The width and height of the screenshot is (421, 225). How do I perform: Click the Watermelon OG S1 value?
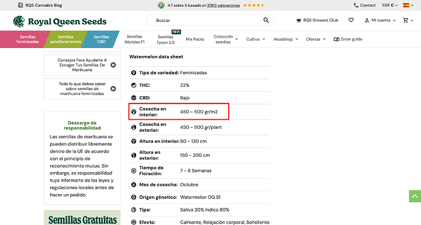(x=200, y=197)
